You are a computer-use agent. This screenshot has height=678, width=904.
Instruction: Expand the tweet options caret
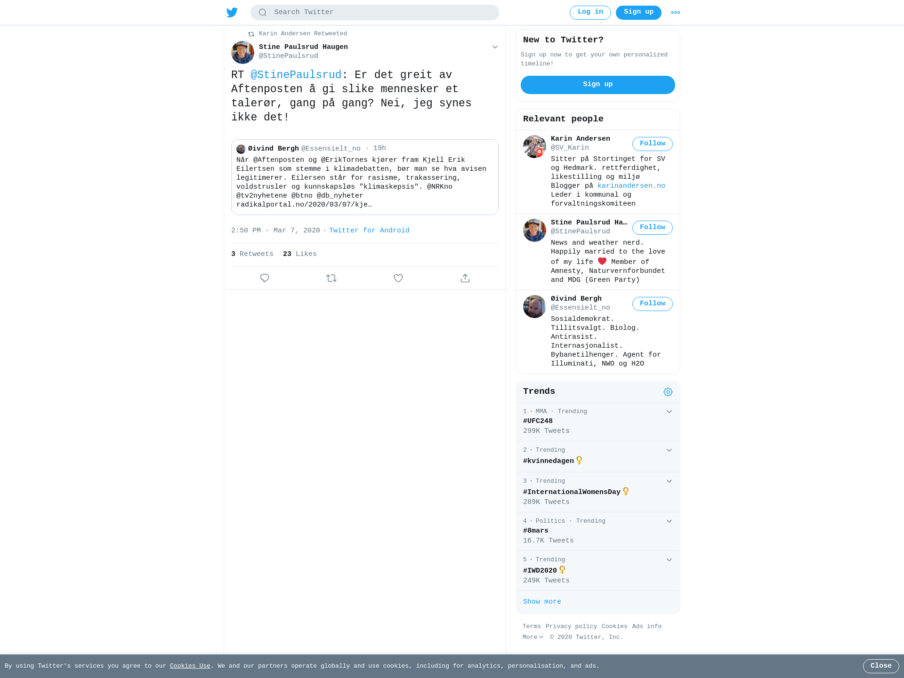tap(495, 47)
